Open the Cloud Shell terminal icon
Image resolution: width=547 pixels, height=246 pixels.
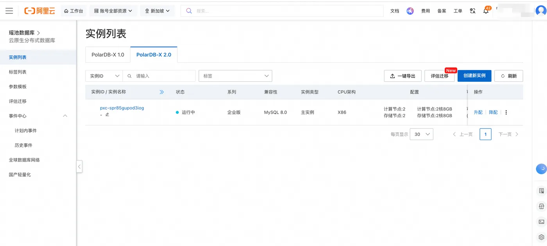(541, 222)
